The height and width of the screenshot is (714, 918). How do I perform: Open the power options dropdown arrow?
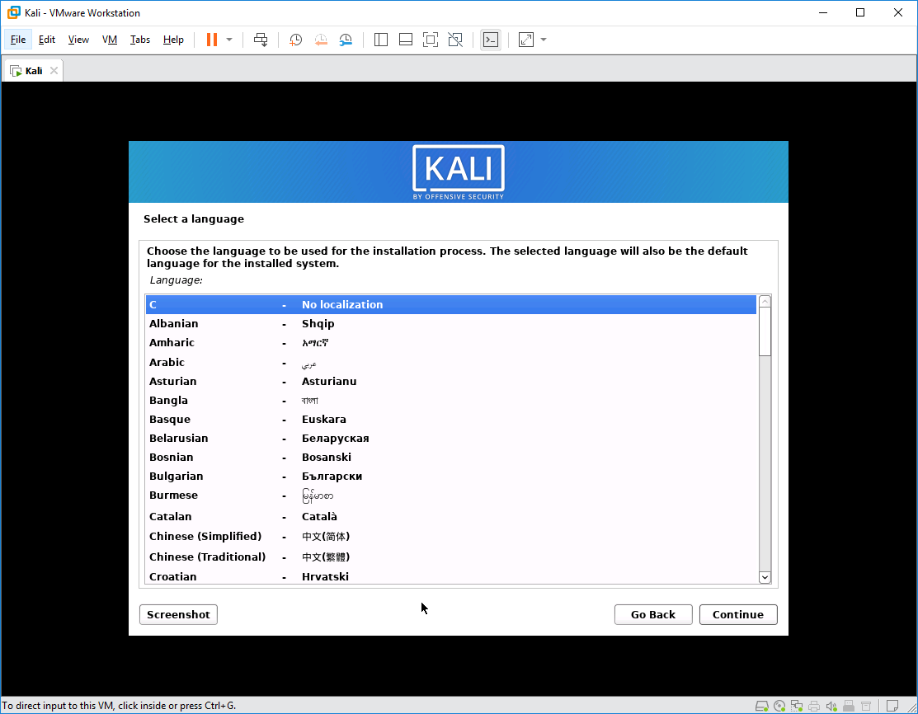tap(229, 40)
